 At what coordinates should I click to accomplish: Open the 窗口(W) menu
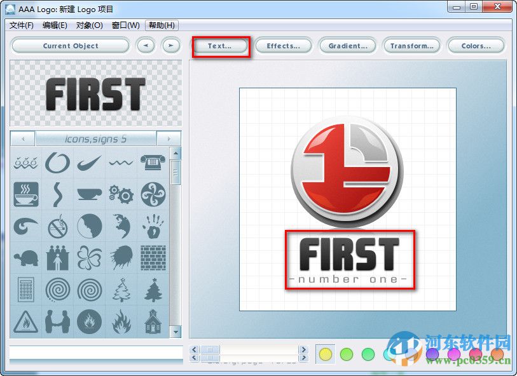tap(126, 25)
